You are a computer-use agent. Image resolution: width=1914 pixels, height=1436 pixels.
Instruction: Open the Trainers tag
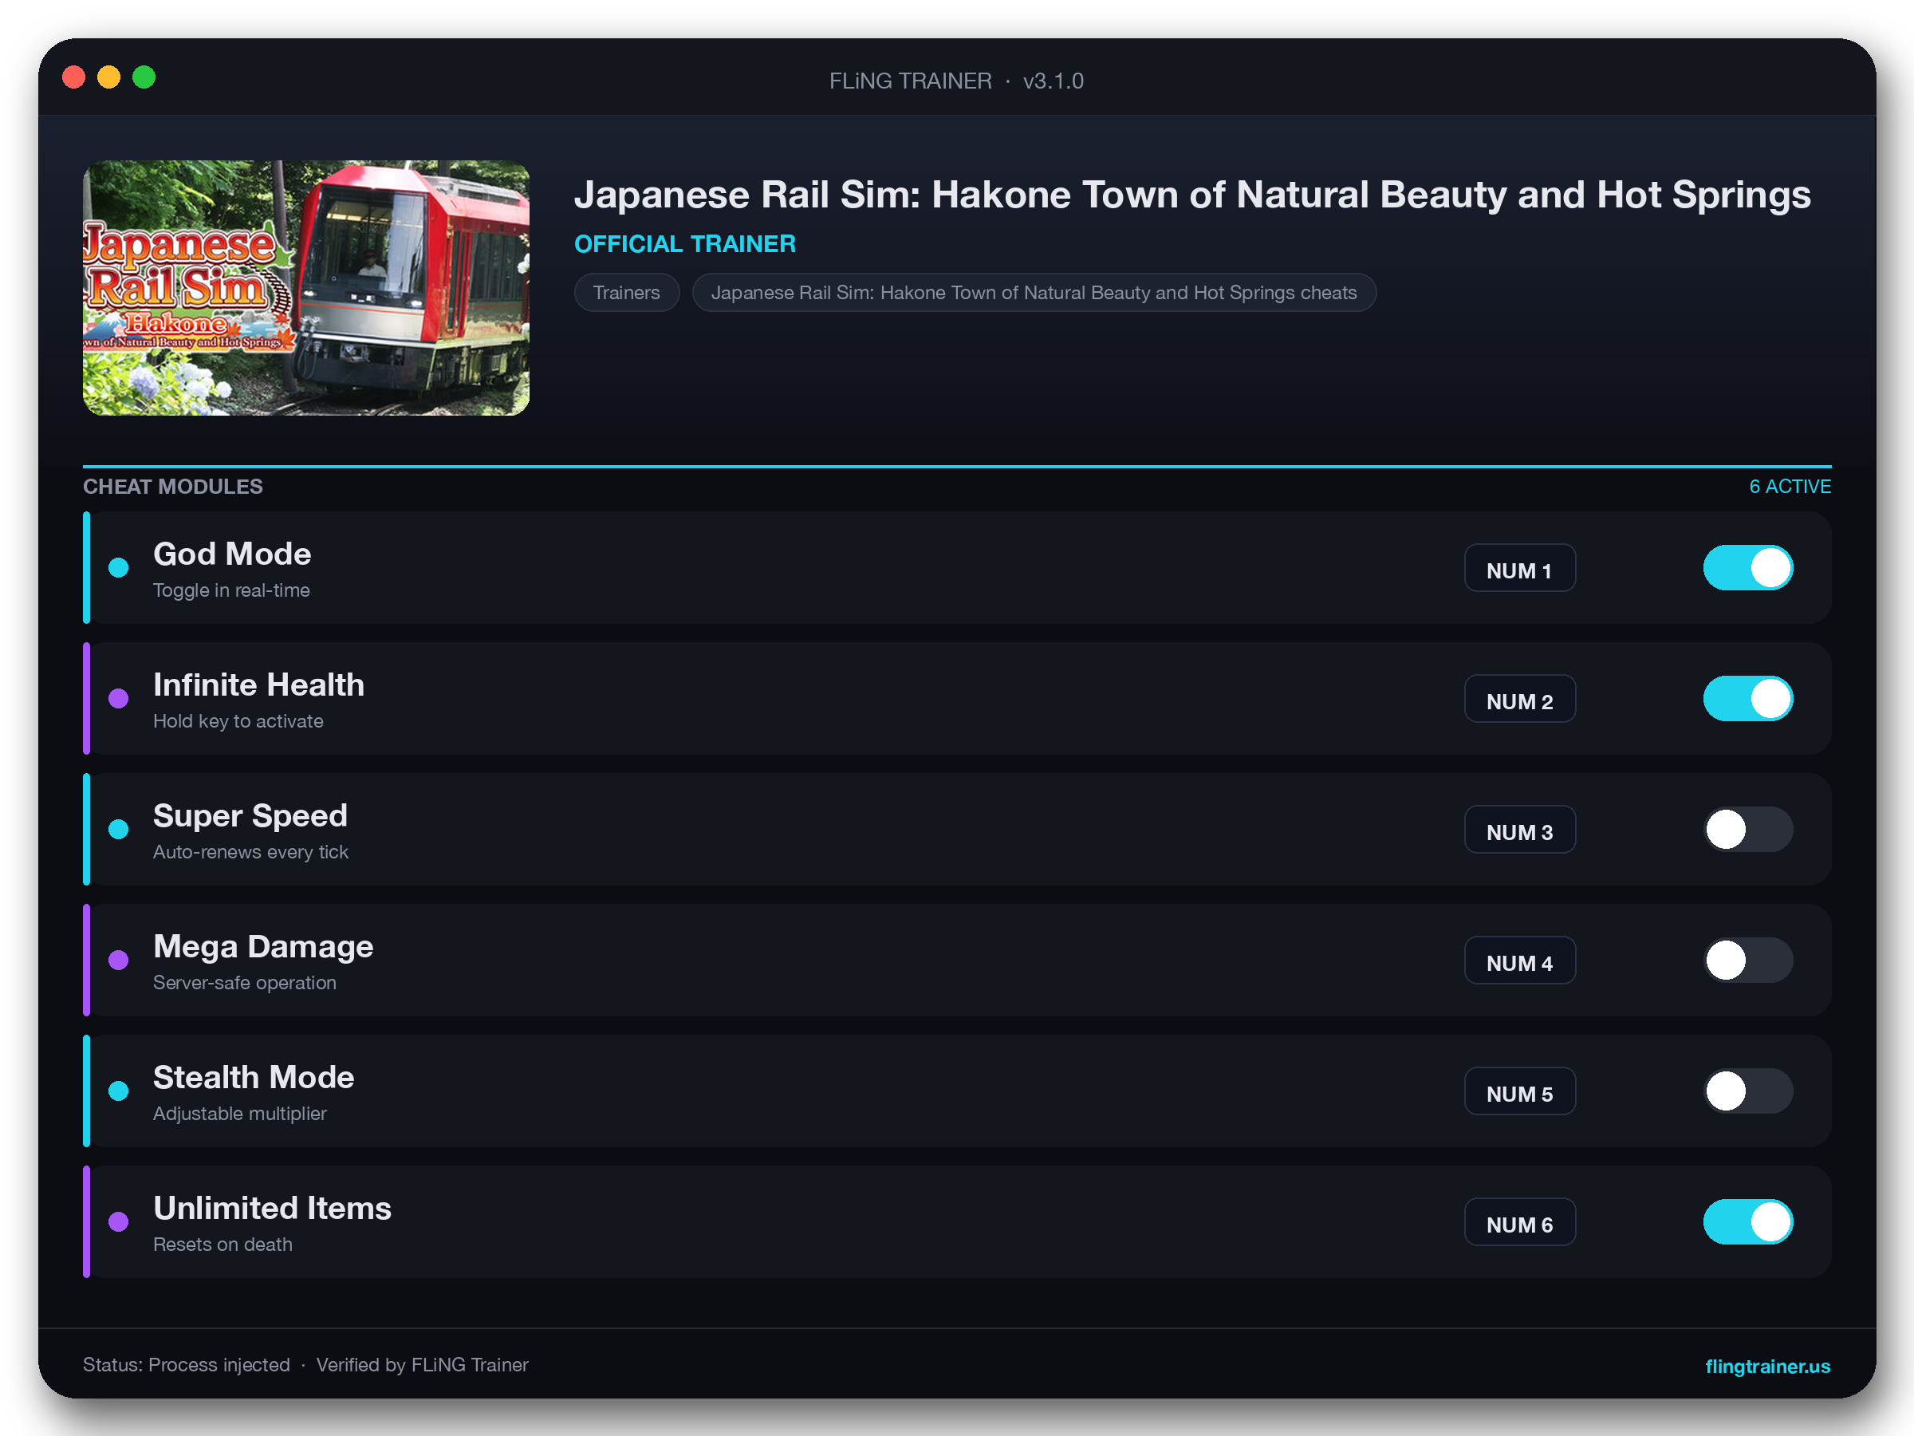(x=627, y=293)
